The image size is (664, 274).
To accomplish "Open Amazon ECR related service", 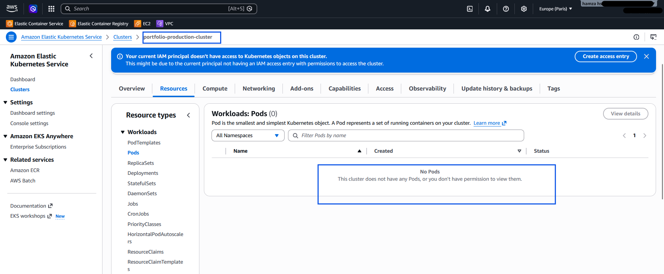I will click(x=25, y=170).
